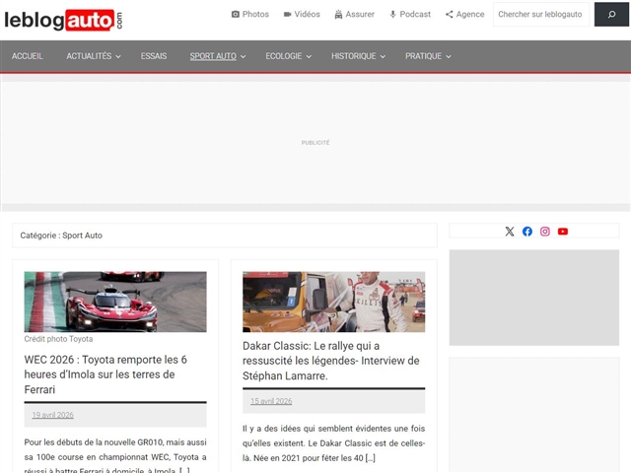The image size is (631, 473).
Task: Open Photos via the camera icon
Action: point(236,15)
